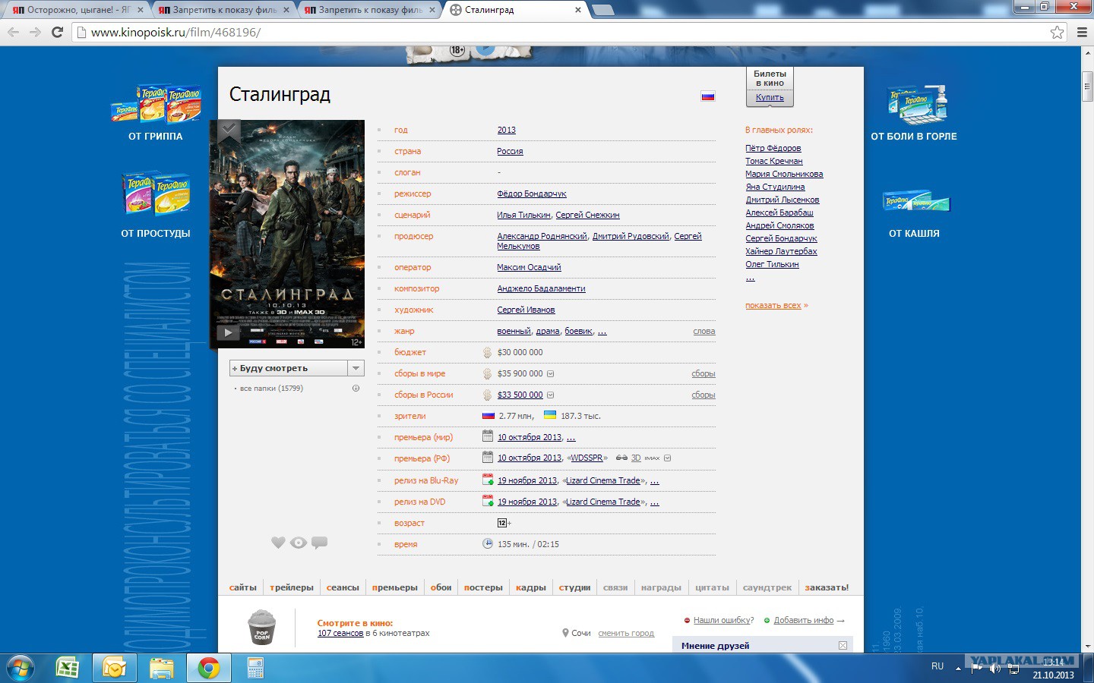The image size is (1094, 683).
Task: Click Нашли ошибку? link
Action: pos(724,620)
